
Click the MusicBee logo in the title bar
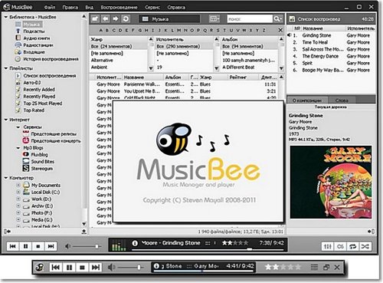coord(7,7)
